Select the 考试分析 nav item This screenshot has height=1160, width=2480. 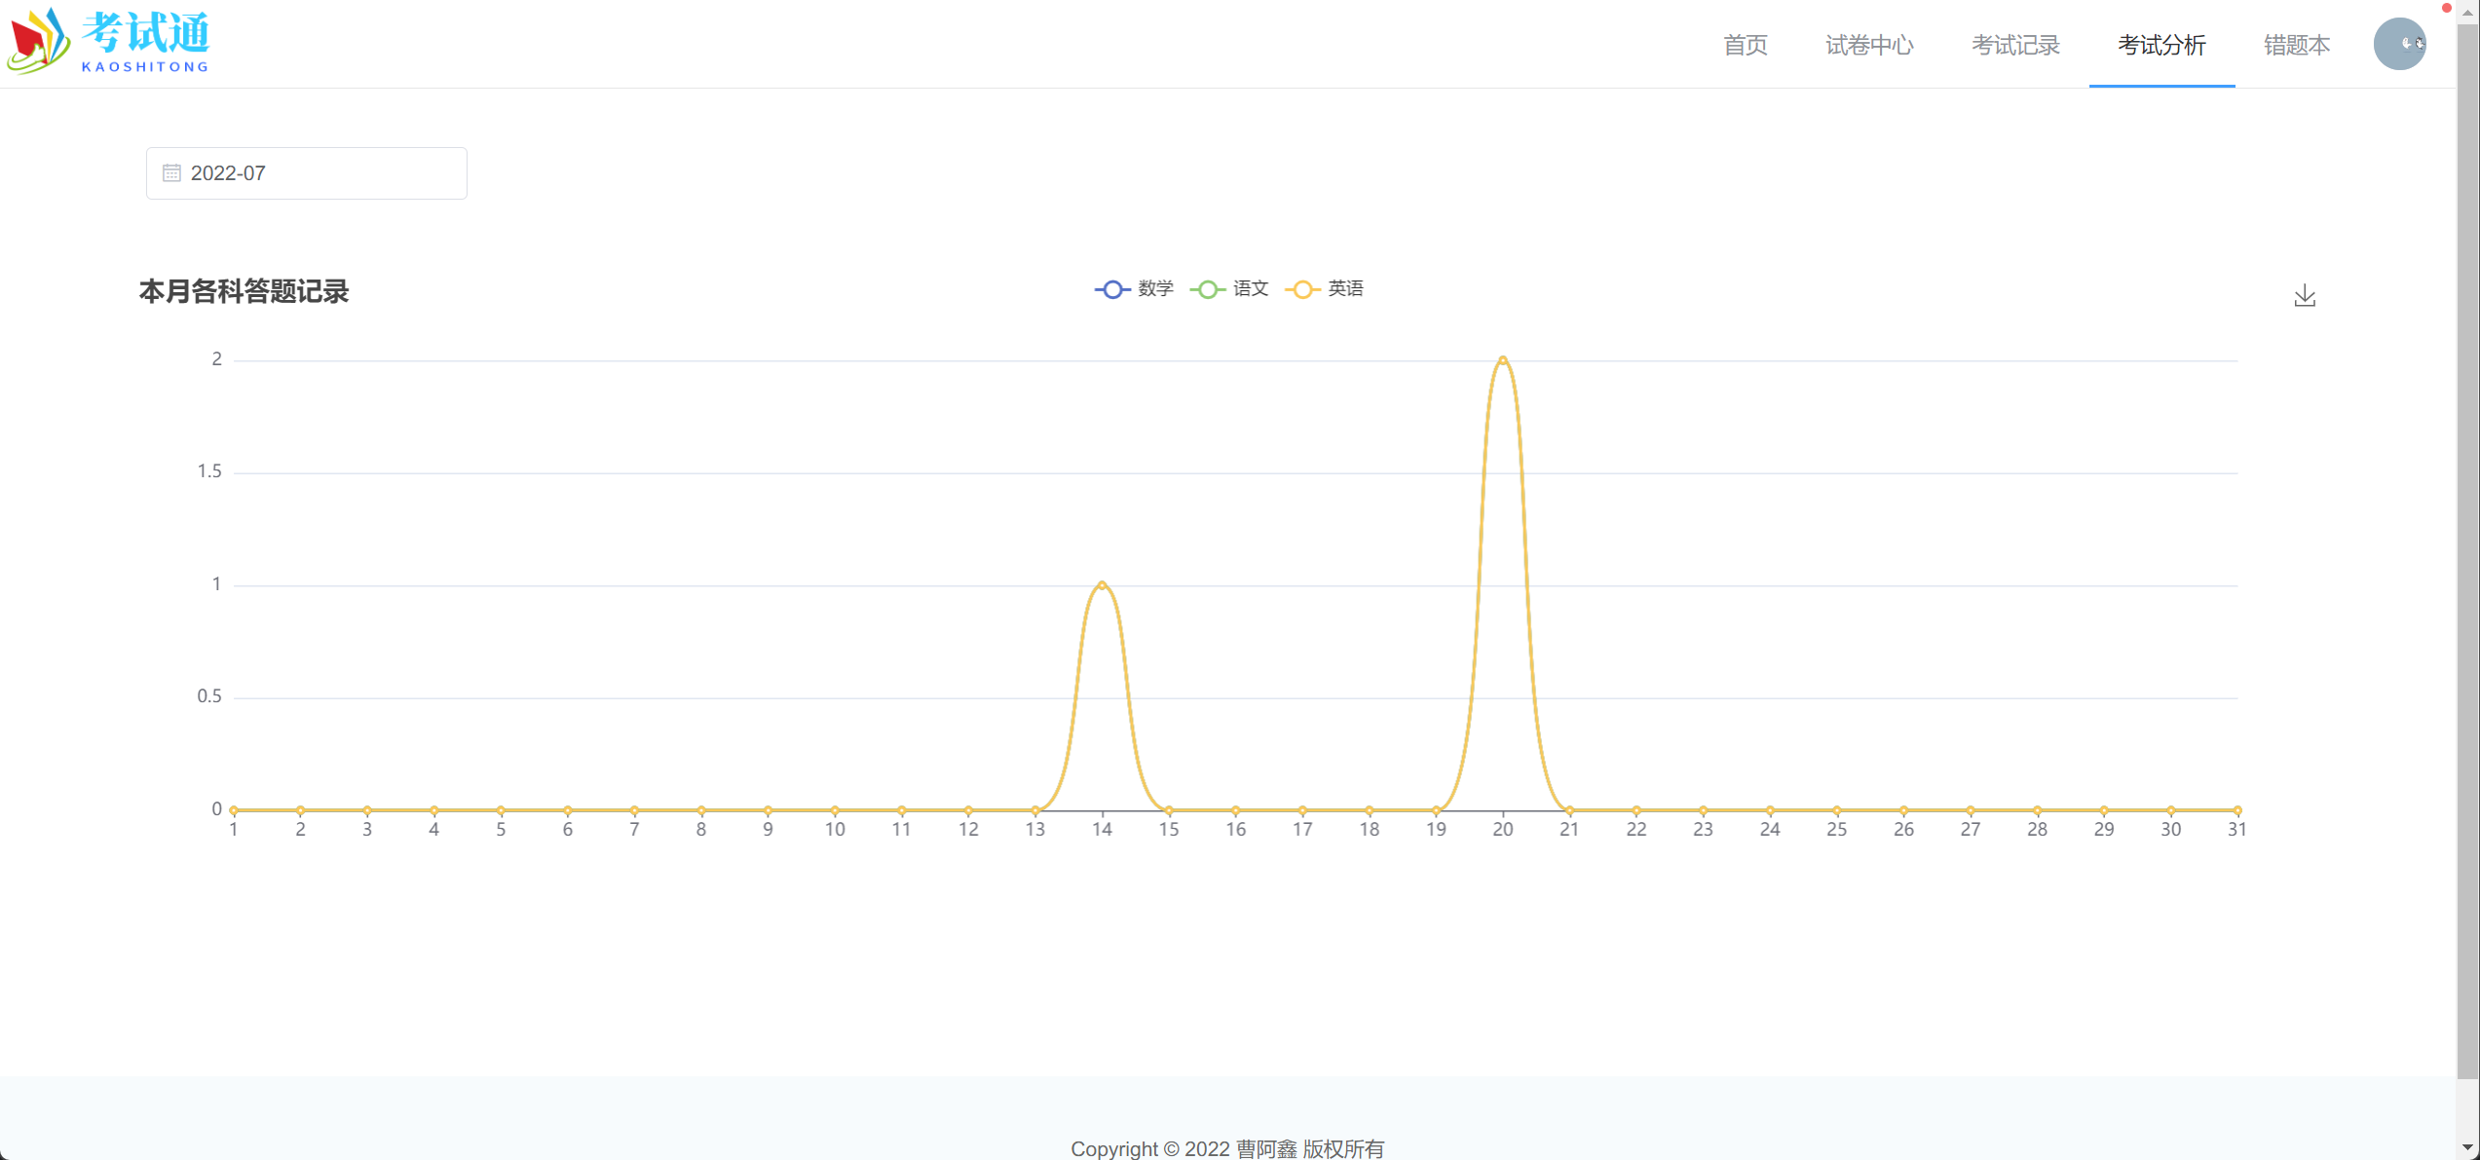(2161, 45)
